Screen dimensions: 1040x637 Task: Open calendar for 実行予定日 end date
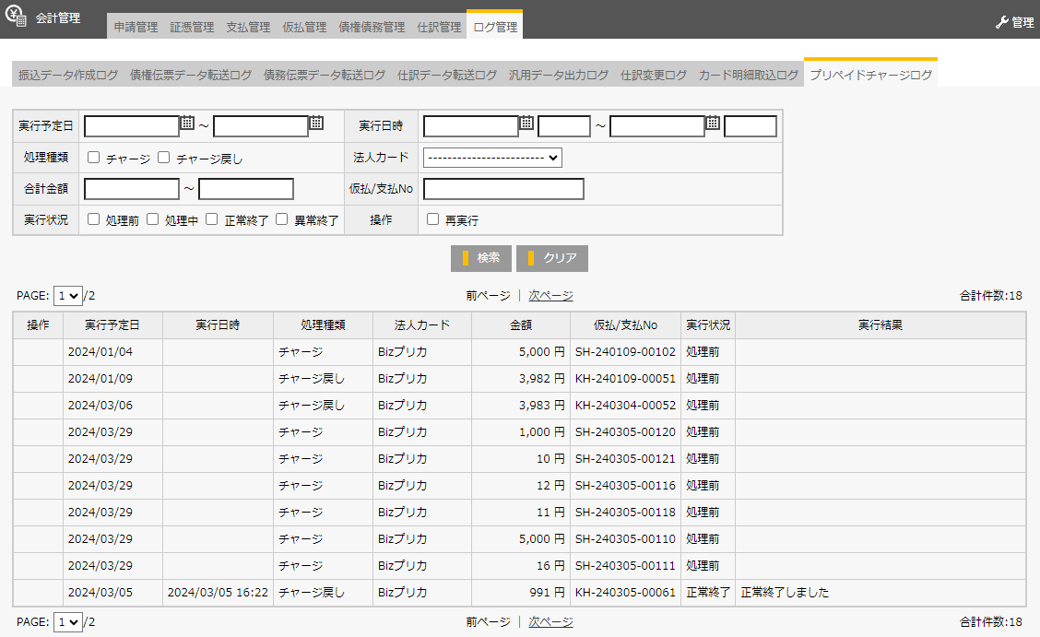coord(317,123)
